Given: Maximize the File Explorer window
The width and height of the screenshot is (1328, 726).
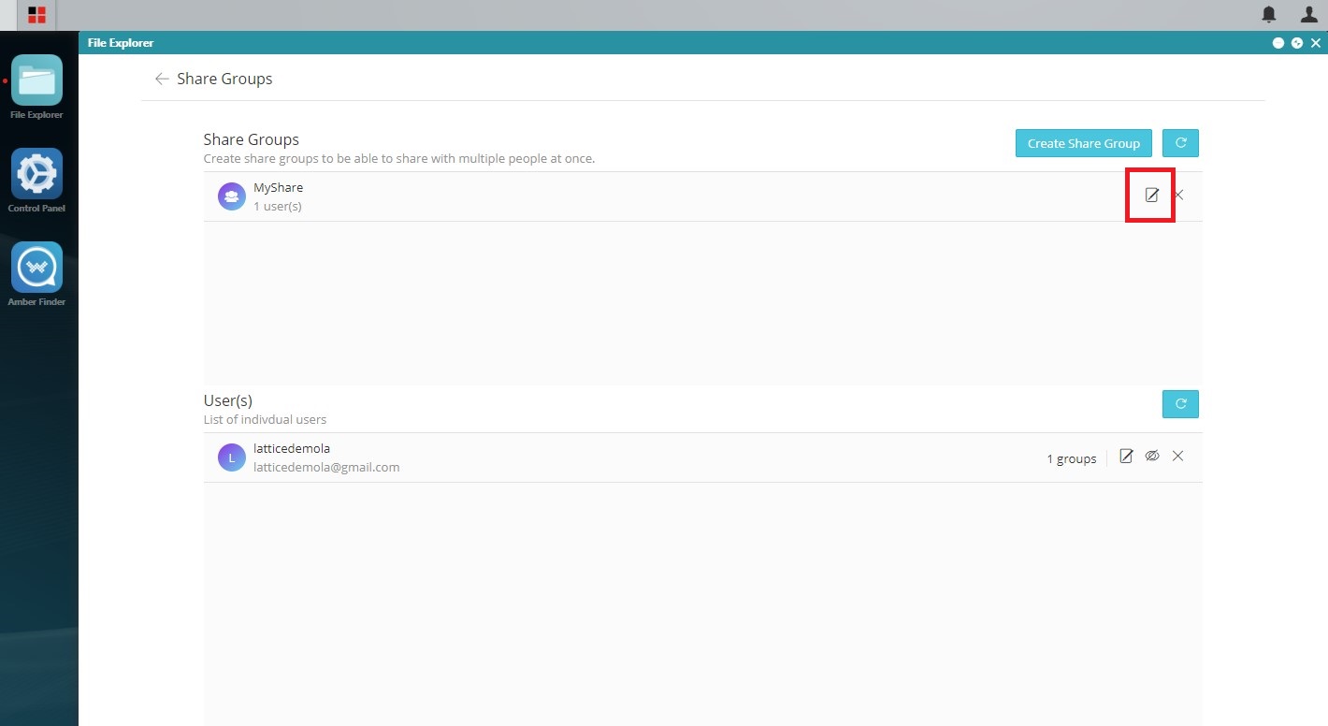Looking at the screenshot, I should coord(1297,43).
